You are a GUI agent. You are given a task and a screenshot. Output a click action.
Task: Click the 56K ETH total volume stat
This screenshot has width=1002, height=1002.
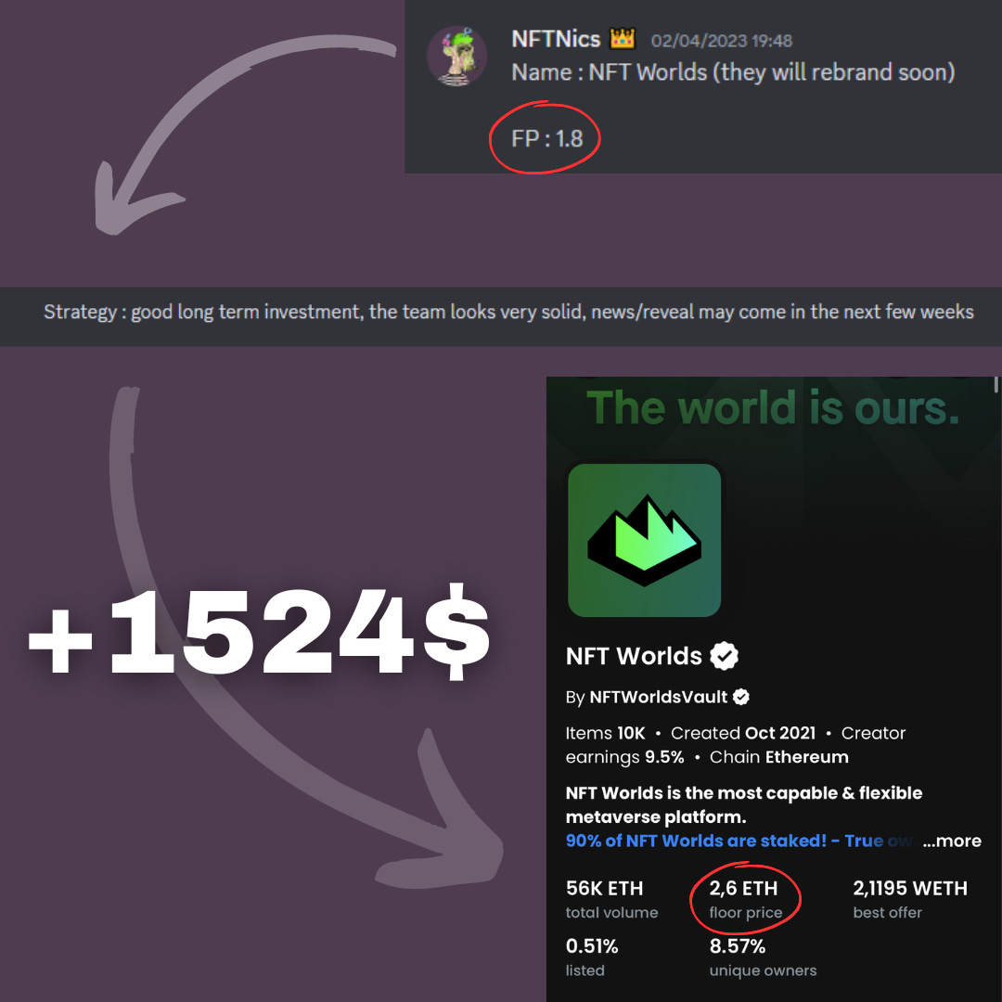[x=611, y=899]
